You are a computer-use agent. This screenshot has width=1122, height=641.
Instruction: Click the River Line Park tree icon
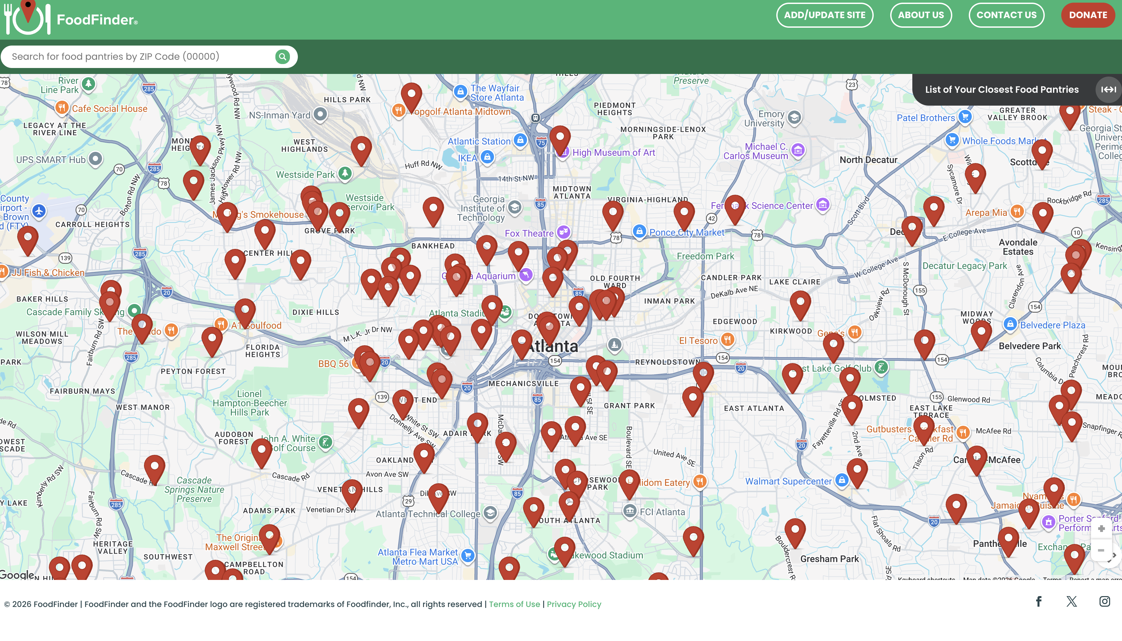coord(89,84)
